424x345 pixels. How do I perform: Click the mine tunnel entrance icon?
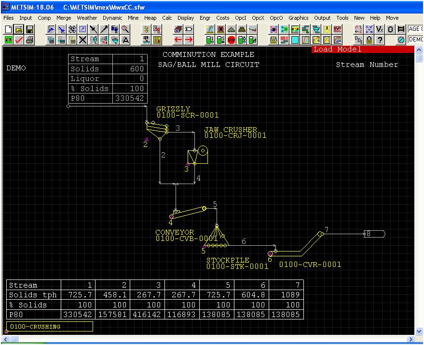[x=220, y=29]
